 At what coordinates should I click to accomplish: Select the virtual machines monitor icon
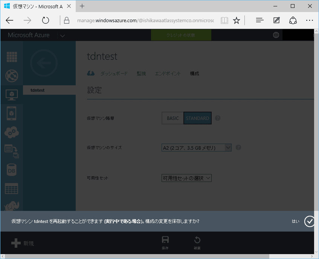[x=12, y=95]
